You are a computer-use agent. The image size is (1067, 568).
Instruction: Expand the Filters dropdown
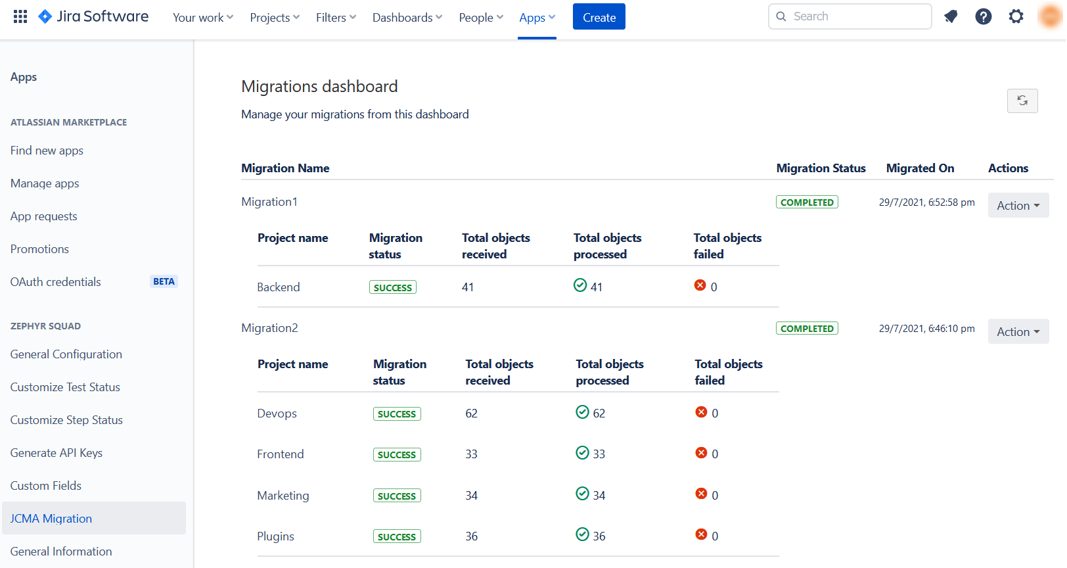pos(336,18)
